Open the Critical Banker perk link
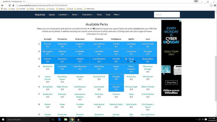This screenshot has width=217, height=122. click(x=148, y=94)
